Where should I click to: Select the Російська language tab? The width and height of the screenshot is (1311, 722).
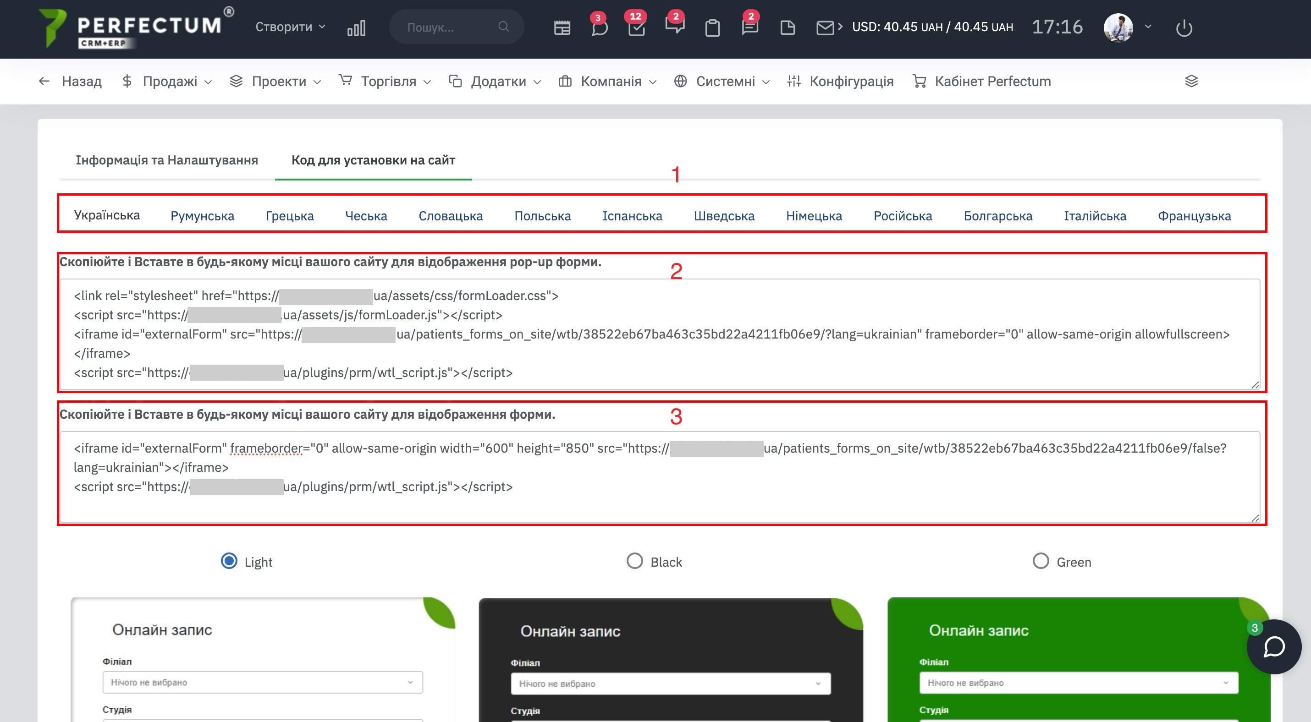[903, 216]
